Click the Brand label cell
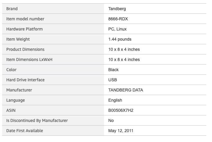This screenshot has width=212, height=142. coord(12,9)
